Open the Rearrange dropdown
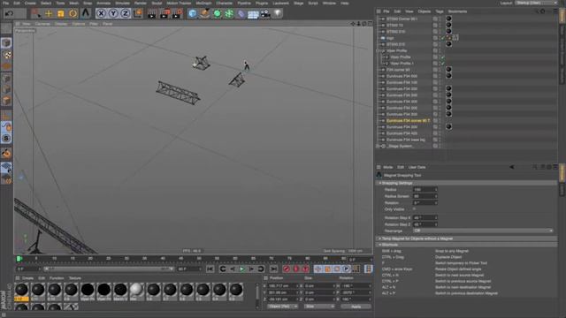The height and width of the screenshot is (318, 566). pos(483,231)
